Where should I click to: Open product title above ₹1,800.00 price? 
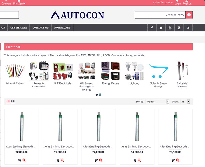pos(59,146)
